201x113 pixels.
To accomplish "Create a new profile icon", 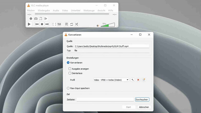I will coord(144,80).
